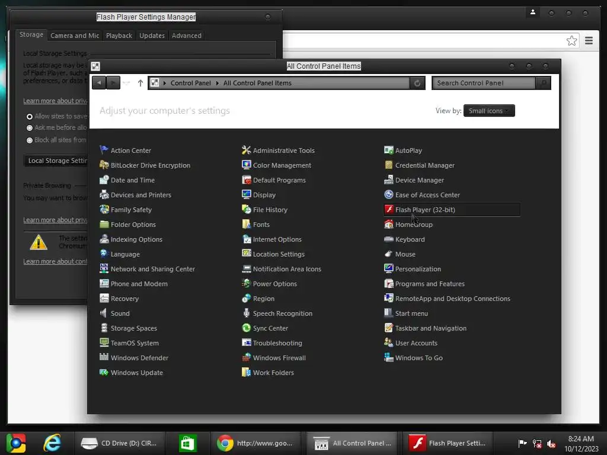
Task: Click the Sync Center icon
Action: click(246, 328)
